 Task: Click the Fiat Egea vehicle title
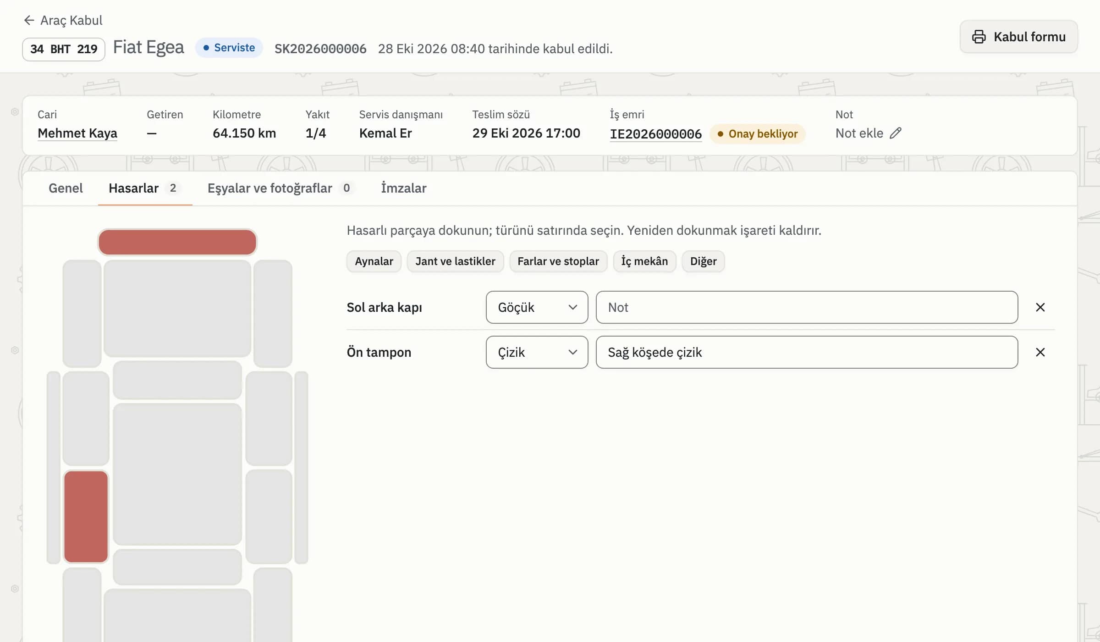pyautogui.click(x=148, y=48)
